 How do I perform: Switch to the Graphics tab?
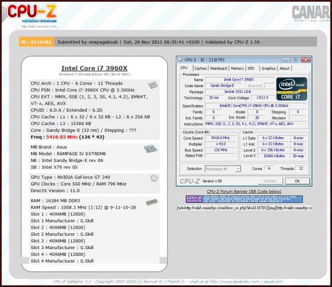click(x=269, y=69)
